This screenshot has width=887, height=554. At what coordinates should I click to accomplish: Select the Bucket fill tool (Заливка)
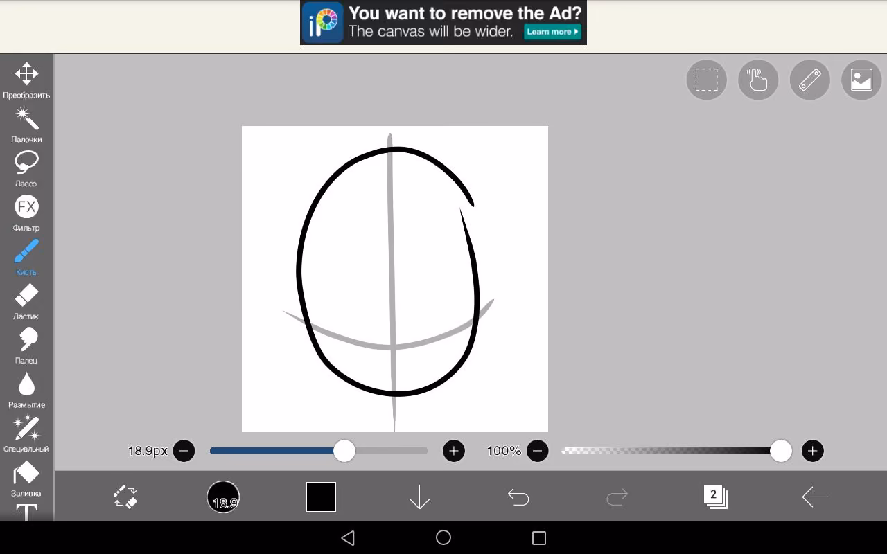26,479
